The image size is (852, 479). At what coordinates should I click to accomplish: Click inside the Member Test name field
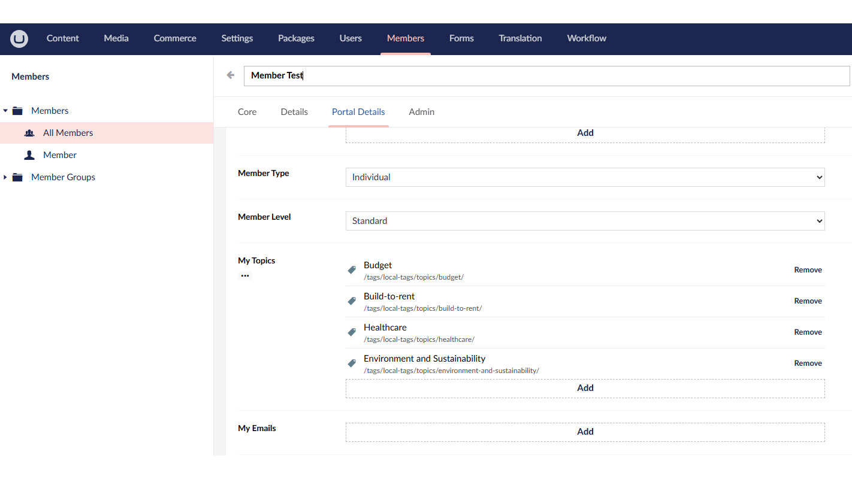click(x=419, y=75)
